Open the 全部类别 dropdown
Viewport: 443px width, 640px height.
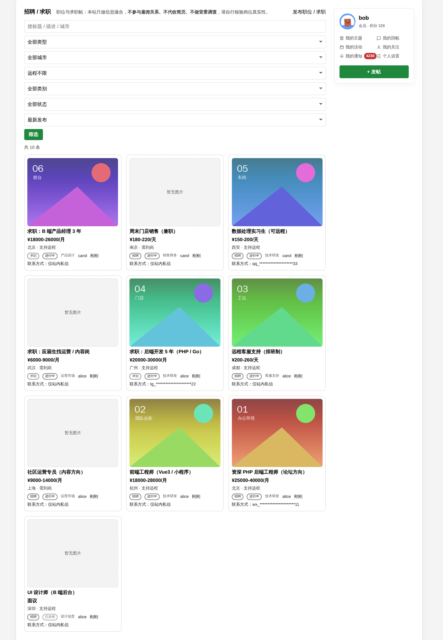point(175,89)
